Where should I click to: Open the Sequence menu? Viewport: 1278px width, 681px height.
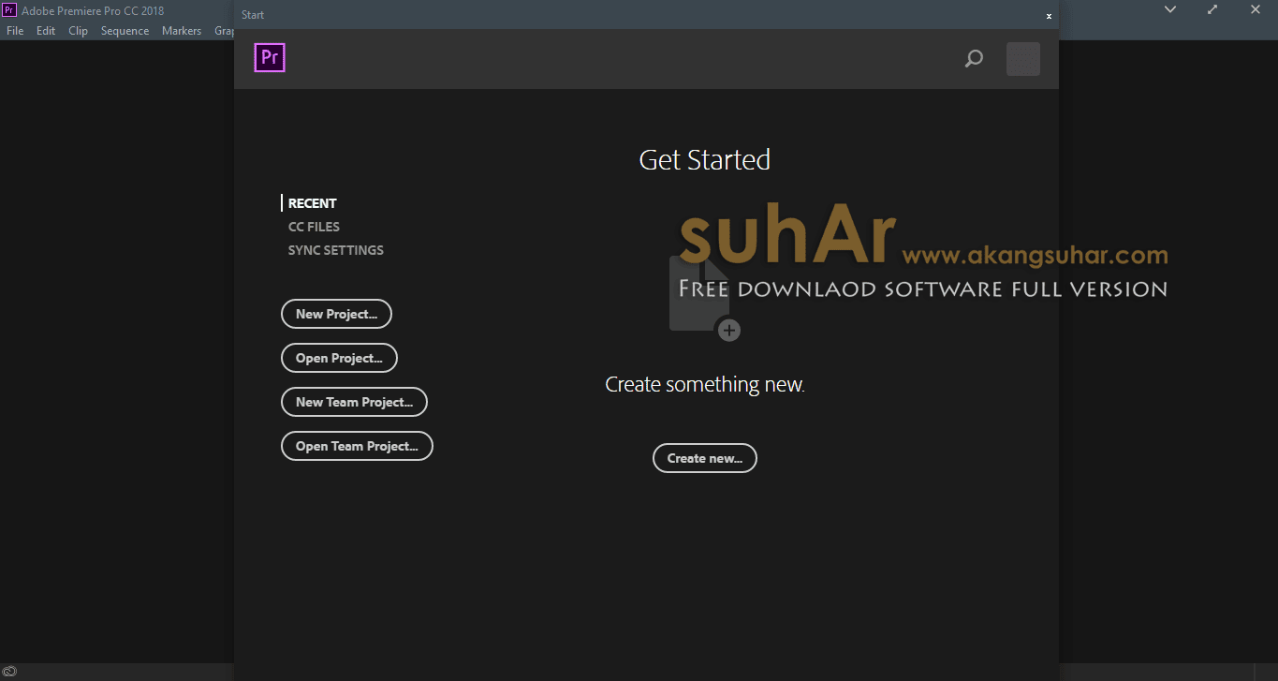[125, 31]
